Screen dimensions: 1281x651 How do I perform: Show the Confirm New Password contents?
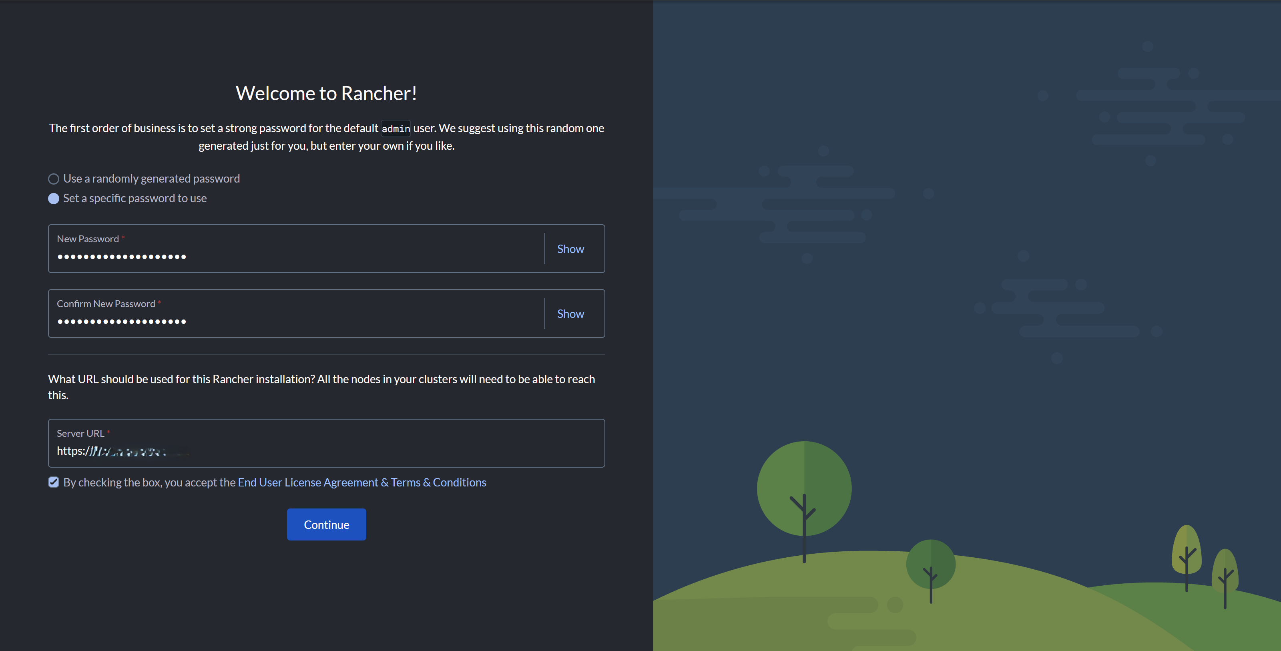[570, 314]
